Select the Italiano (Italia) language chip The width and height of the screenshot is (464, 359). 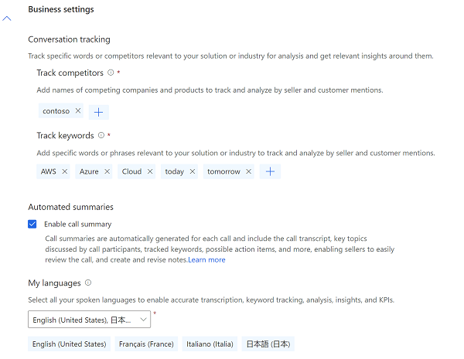click(210, 344)
